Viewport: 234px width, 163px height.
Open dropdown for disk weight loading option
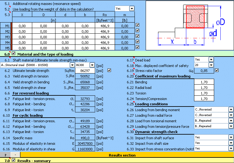pos(132,8)
